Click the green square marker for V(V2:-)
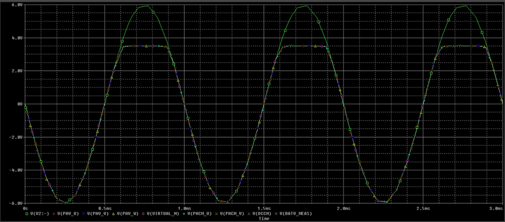 (x=26, y=213)
